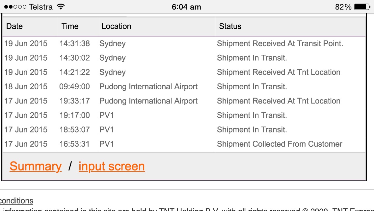Select the Status column header
Image resolution: width=374 pixels, height=211 pixels.
point(230,26)
